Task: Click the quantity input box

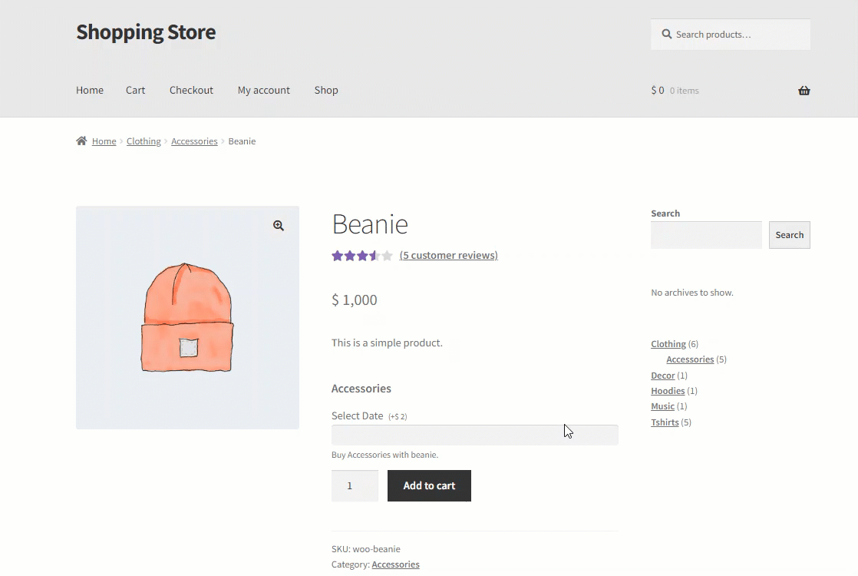Action: tap(355, 485)
